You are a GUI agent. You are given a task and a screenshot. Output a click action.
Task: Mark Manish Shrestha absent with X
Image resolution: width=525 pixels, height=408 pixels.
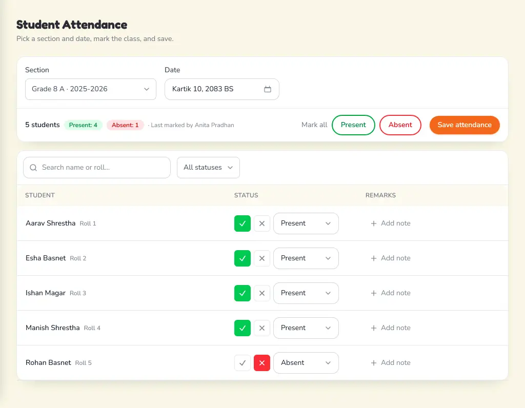pos(262,328)
